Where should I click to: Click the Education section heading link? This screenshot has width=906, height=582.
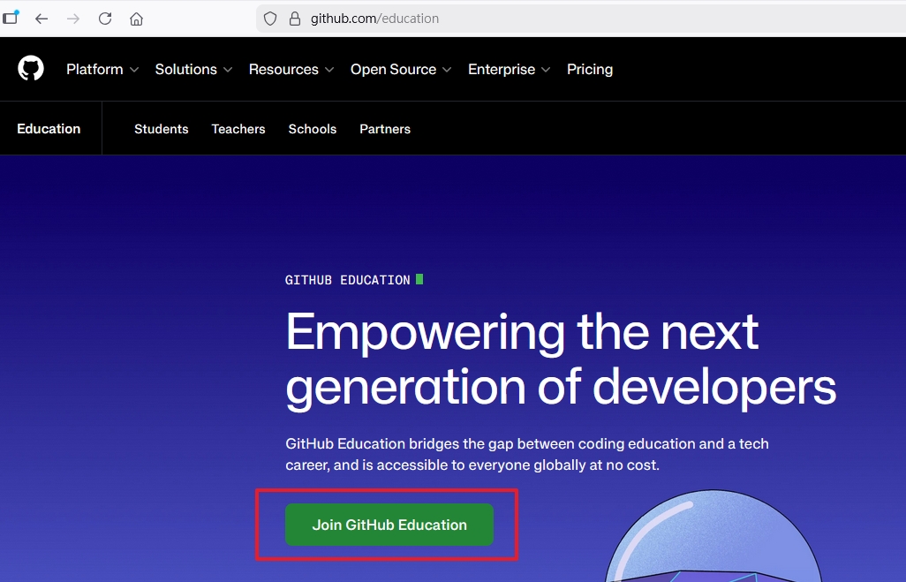point(49,129)
